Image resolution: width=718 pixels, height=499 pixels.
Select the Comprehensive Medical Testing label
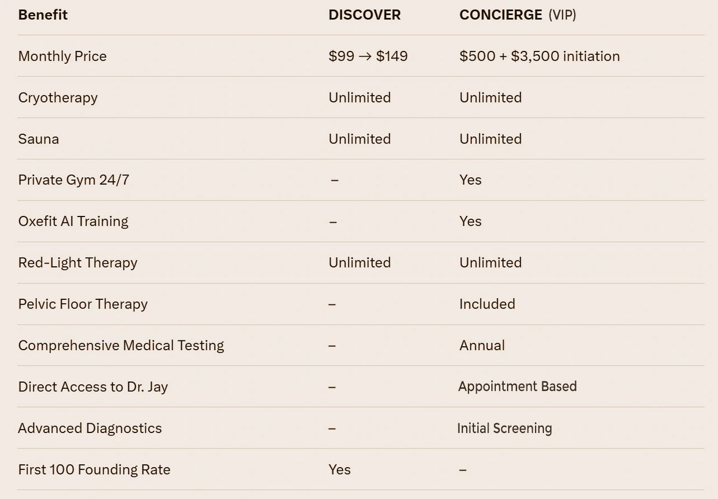(121, 346)
